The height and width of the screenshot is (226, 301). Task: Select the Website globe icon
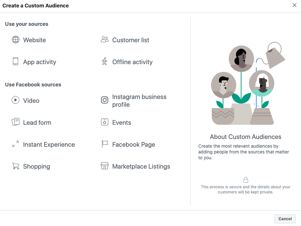(15, 40)
